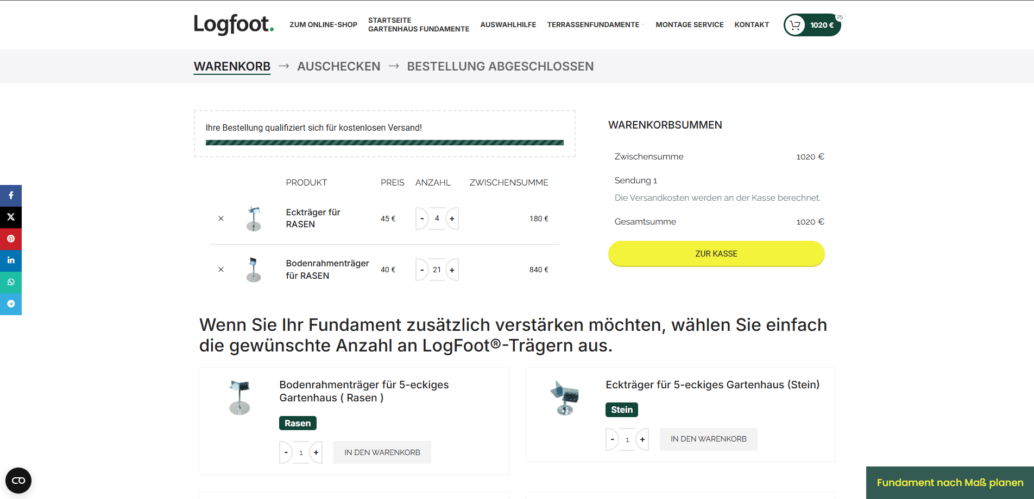Decrease quantity for Eckträger 5-eckiges (Stein)
This screenshot has height=499, width=1034.
[613, 439]
